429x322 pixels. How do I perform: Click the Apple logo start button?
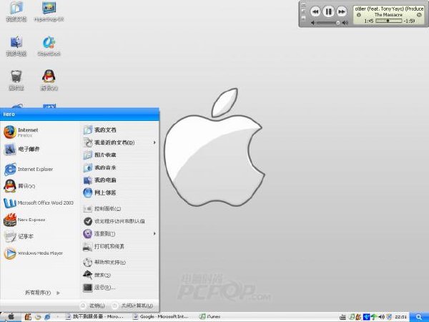[x=11, y=317]
